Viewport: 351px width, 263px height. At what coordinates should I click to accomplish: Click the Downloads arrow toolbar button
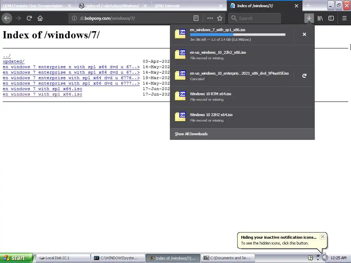click(309, 18)
